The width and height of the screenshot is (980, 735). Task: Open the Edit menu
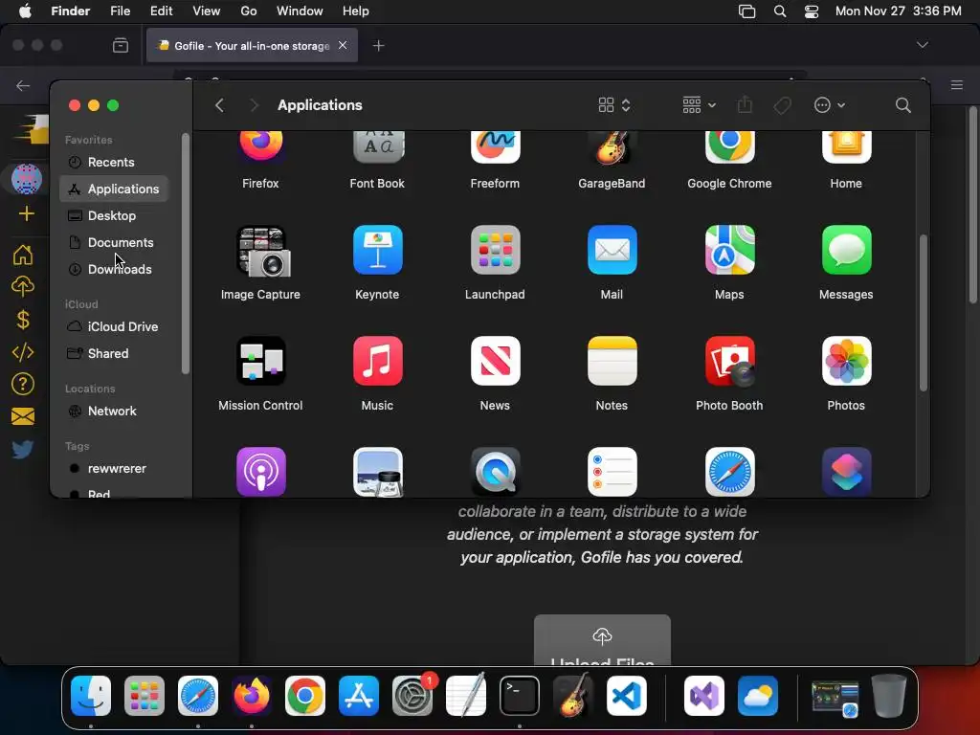pos(161,11)
